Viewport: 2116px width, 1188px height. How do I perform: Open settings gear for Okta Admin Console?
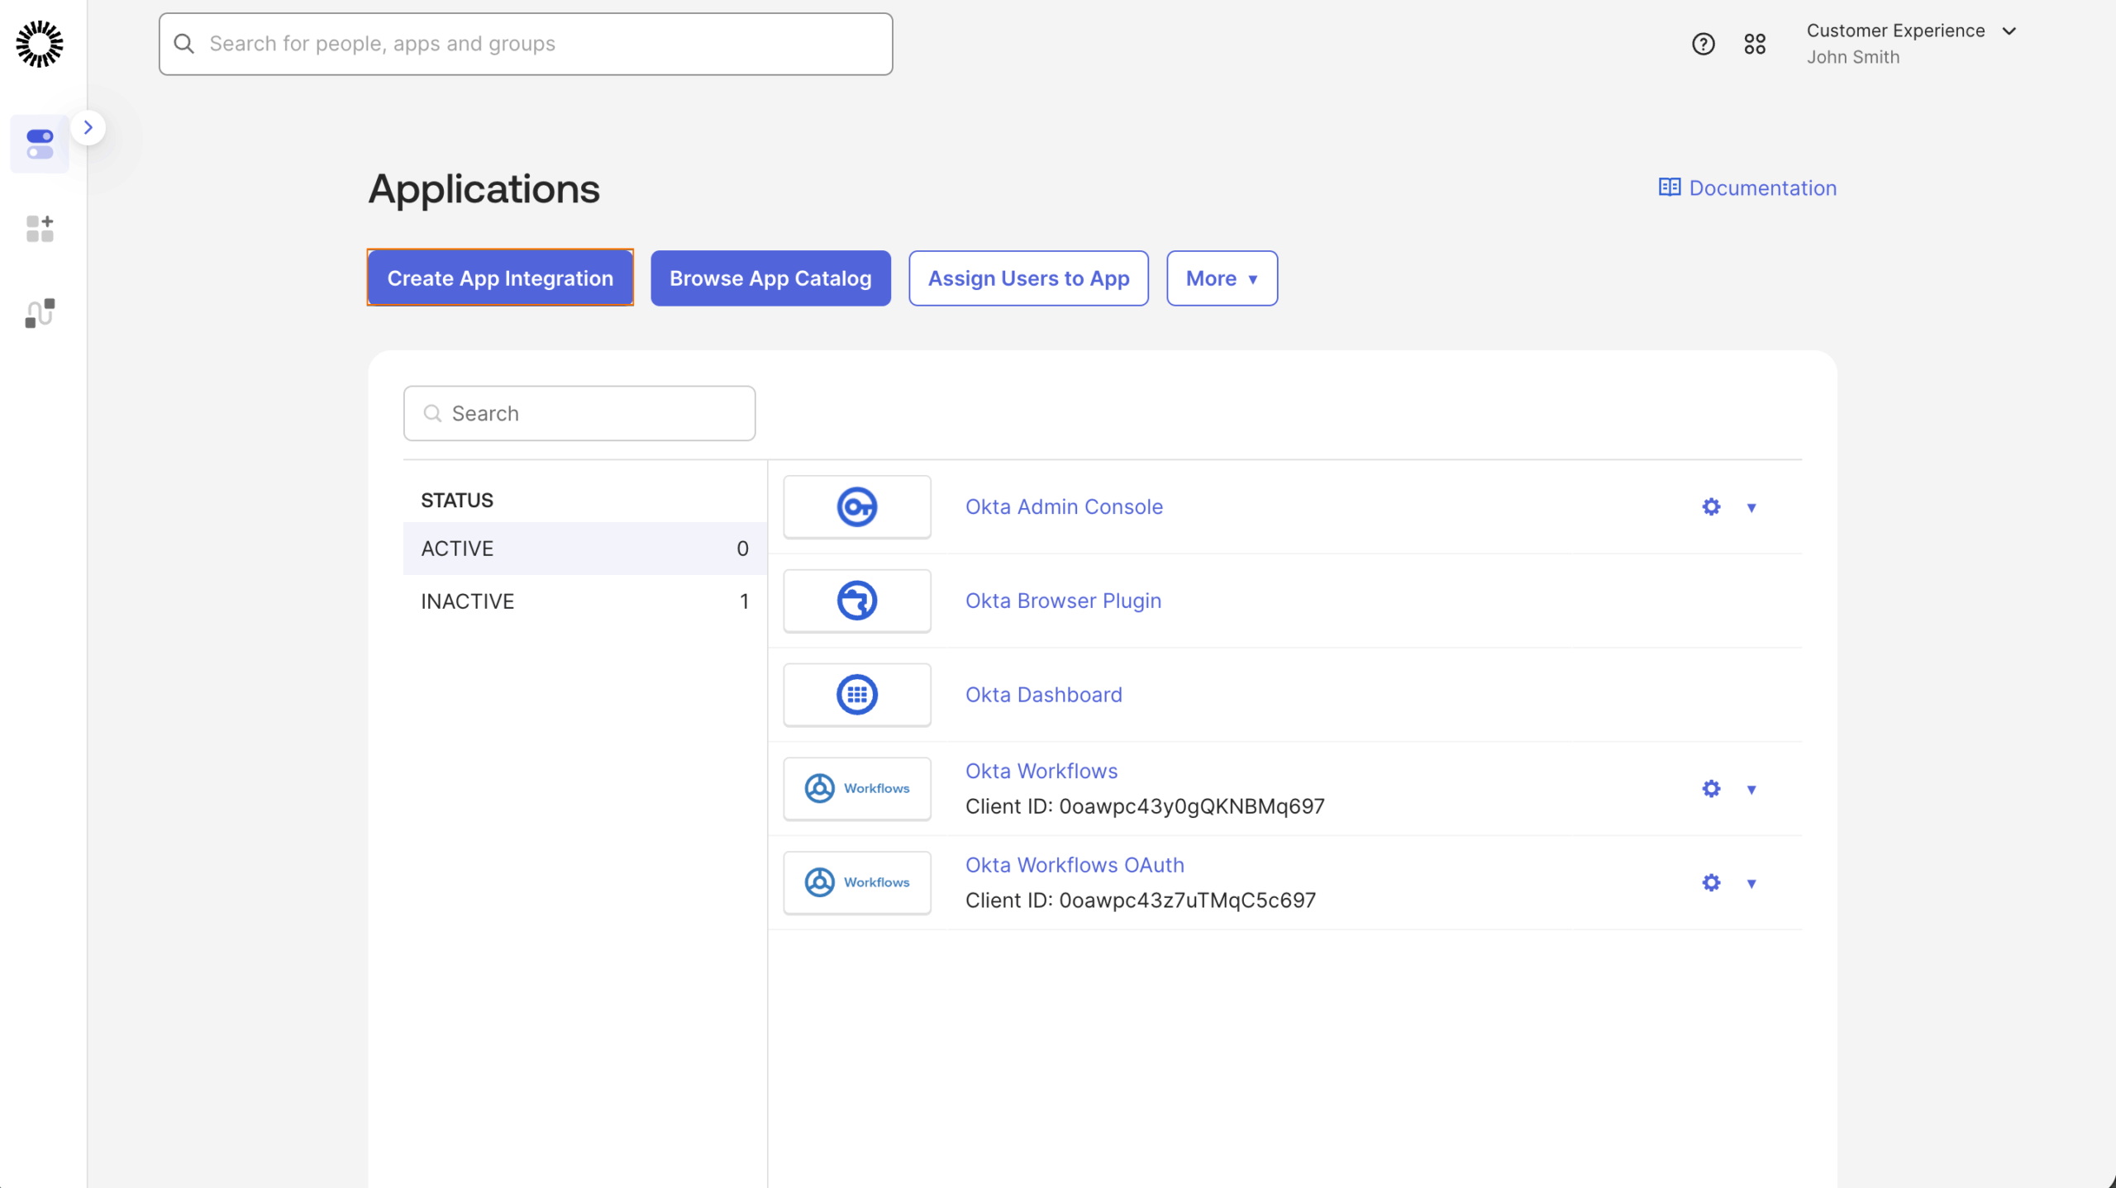coord(1710,506)
